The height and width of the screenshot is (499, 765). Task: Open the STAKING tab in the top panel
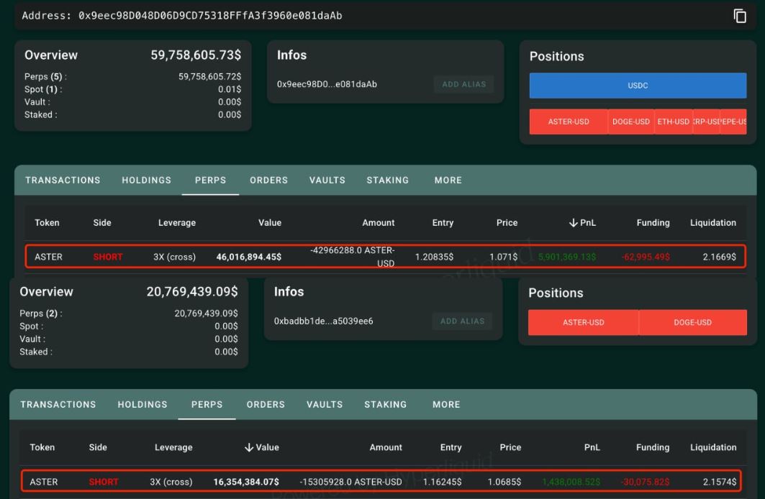click(x=387, y=180)
